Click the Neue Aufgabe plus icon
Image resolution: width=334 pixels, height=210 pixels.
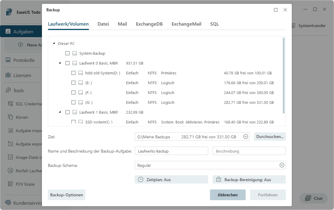[x=21, y=45]
